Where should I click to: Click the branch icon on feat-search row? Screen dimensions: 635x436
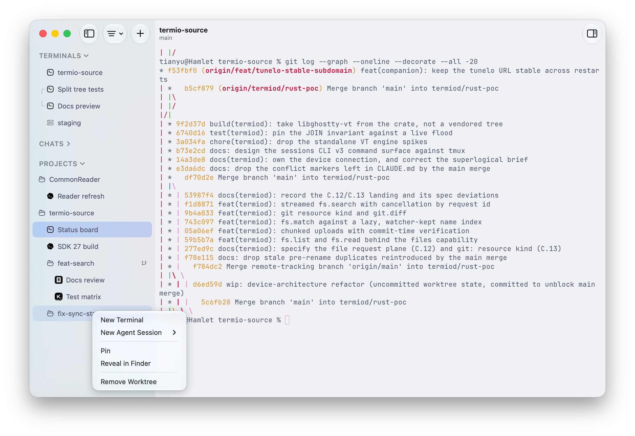(144, 263)
